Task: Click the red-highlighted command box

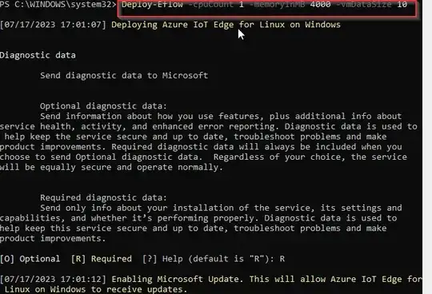Action: (266, 8)
